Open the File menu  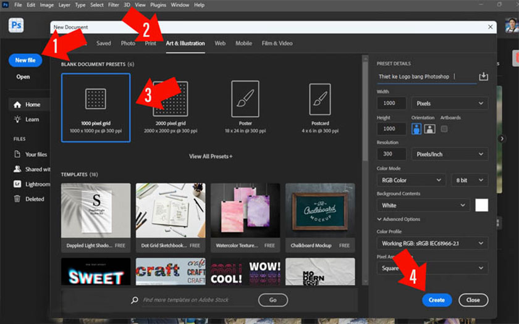(18, 5)
